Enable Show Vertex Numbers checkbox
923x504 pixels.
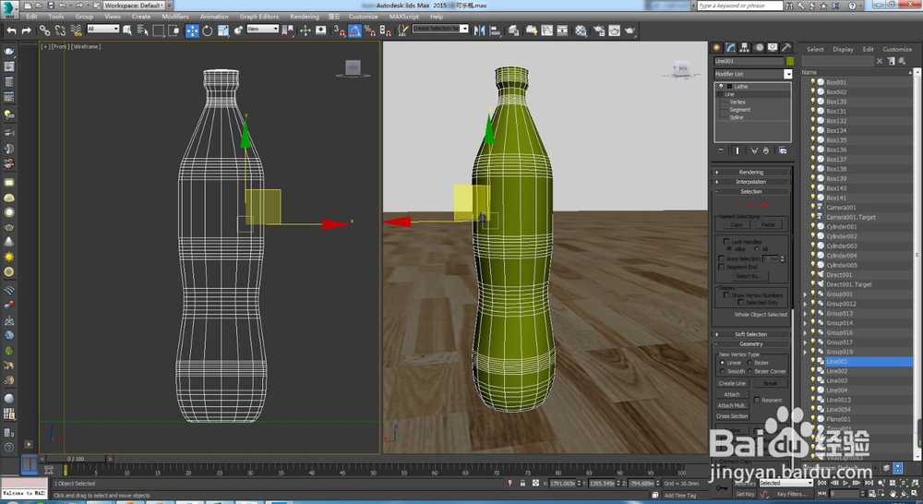(x=725, y=295)
